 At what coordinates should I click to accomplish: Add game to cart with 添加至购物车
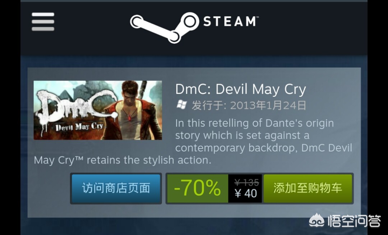coord(308,188)
